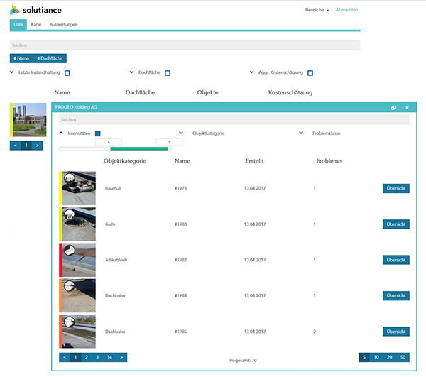Go to previous page in building list

[x=15, y=146]
